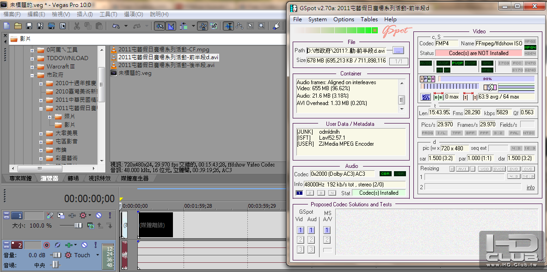This screenshot has width=547, height=272.
Task: Select the Selection Edit tool icon
Action: click(250, 26)
